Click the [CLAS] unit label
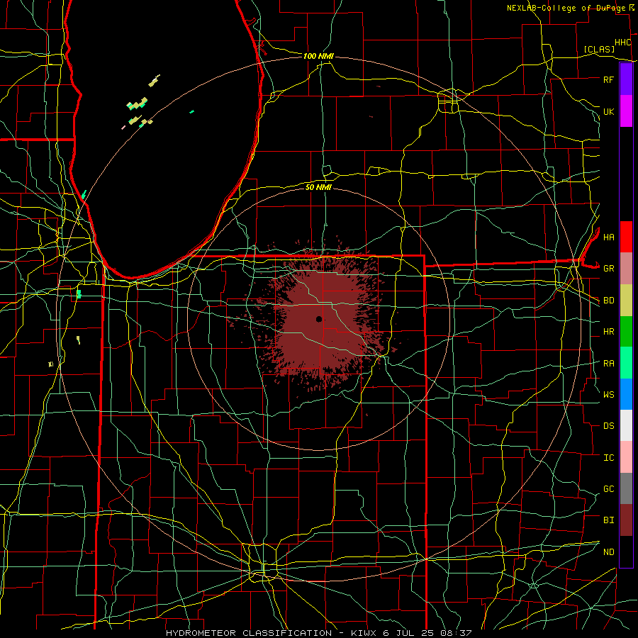 click(599, 49)
